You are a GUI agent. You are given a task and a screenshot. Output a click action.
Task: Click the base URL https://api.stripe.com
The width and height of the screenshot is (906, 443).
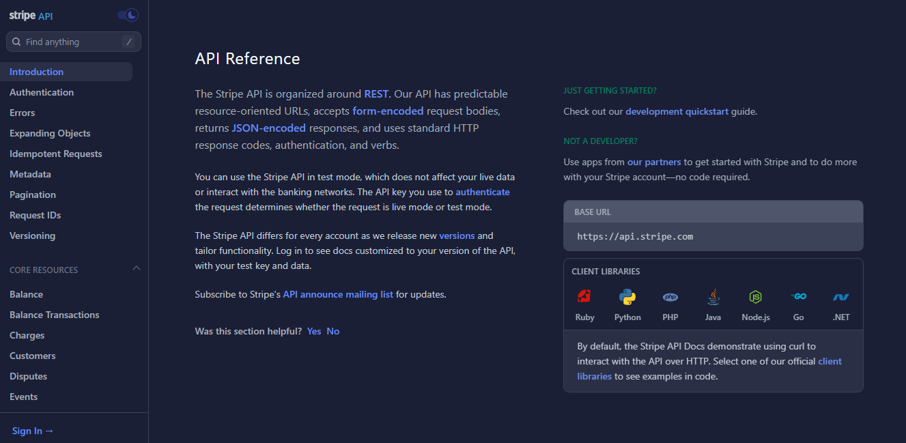click(x=635, y=237)
